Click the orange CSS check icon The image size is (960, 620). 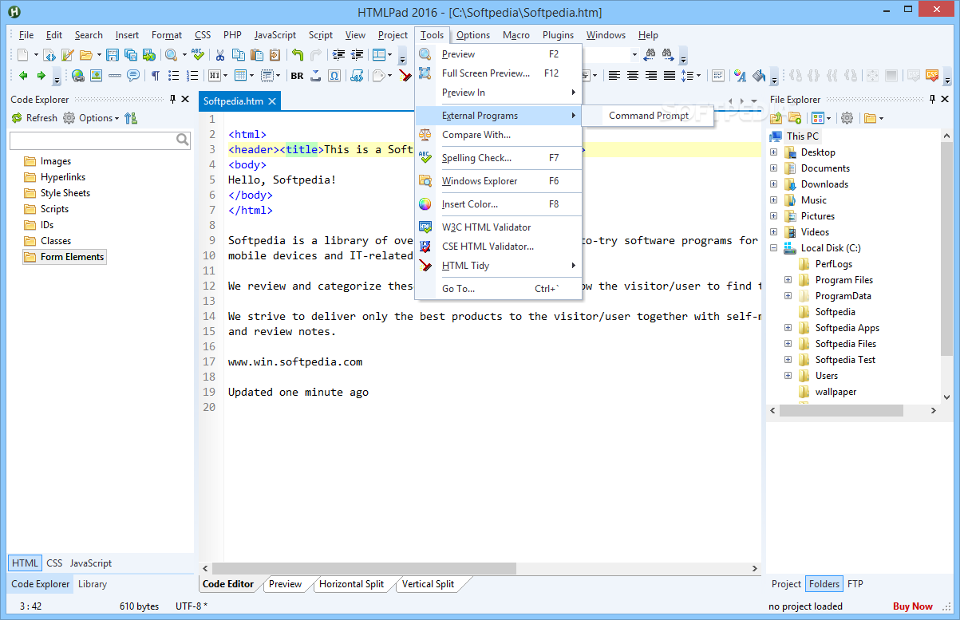(x=932, y=75)
